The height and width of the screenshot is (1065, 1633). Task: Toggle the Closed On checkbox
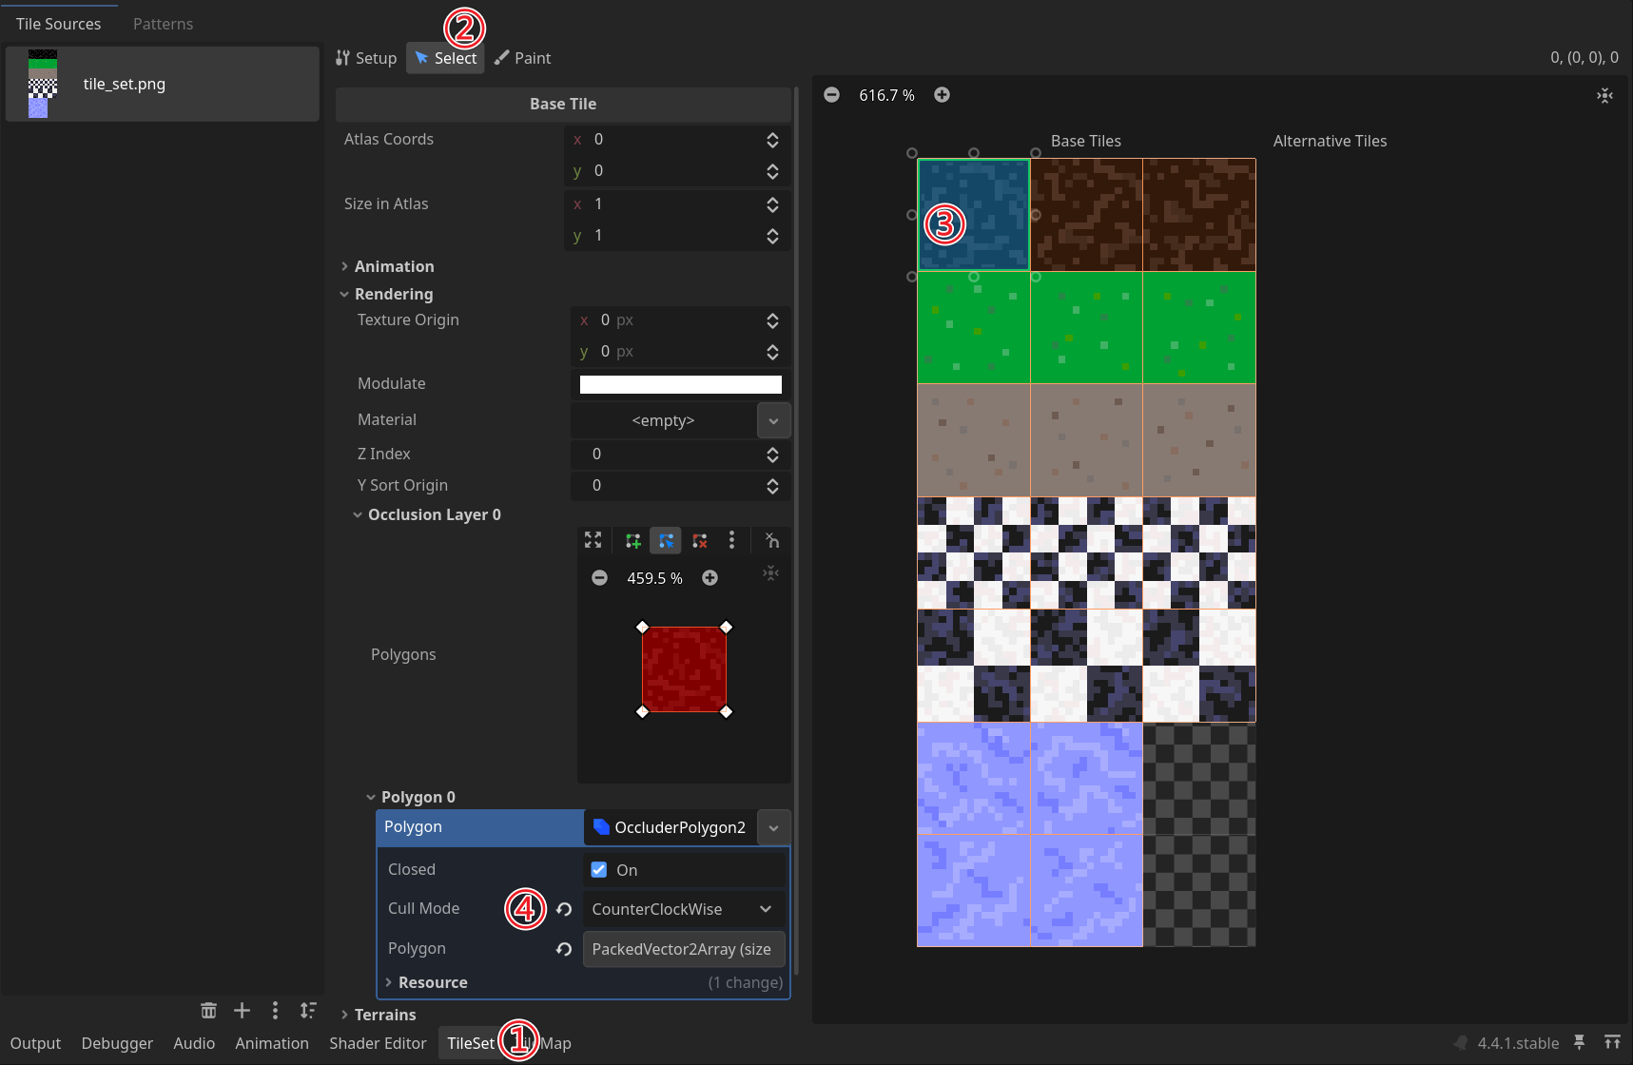tap(599, 870)
